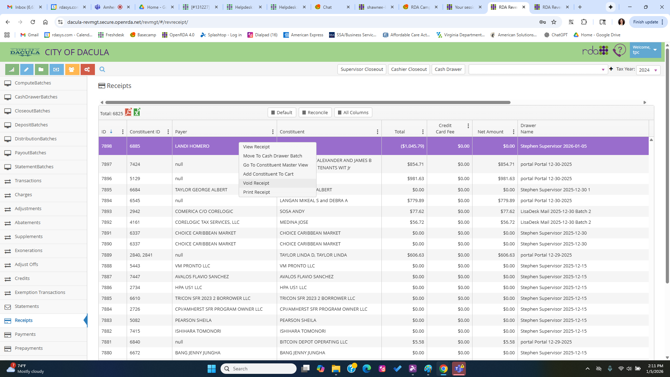Click the Reconcile columns button
Screen dimensions: 670x377
click(x=315, y=113)
